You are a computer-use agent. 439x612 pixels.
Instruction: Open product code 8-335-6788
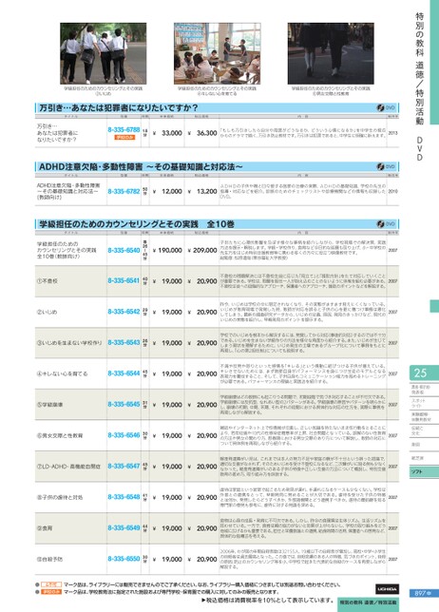124,129
